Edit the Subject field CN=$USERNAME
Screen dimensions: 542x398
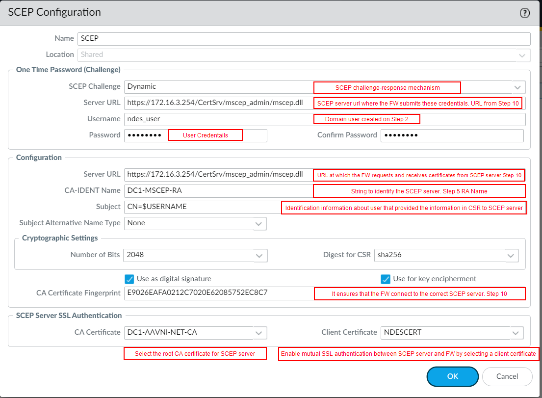(201, 207)
